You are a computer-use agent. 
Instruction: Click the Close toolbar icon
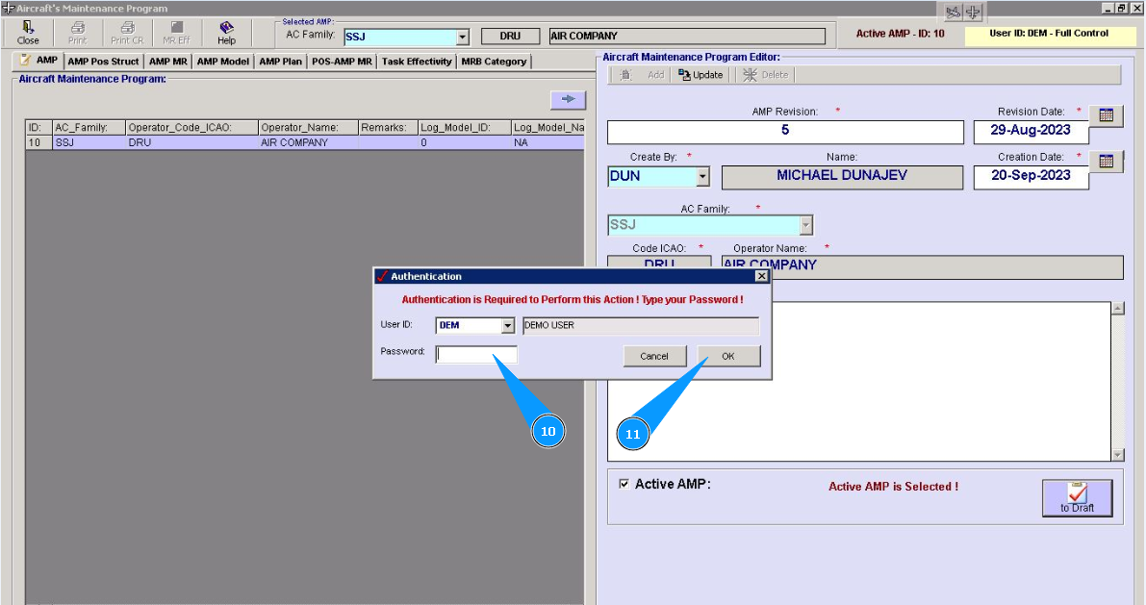[28, 33]
